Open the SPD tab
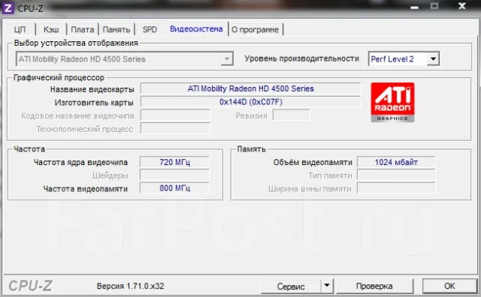This screenshot has width=481, height=297. pos(150,29)
